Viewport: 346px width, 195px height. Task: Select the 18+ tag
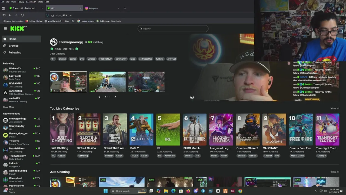tap(53, 59)
